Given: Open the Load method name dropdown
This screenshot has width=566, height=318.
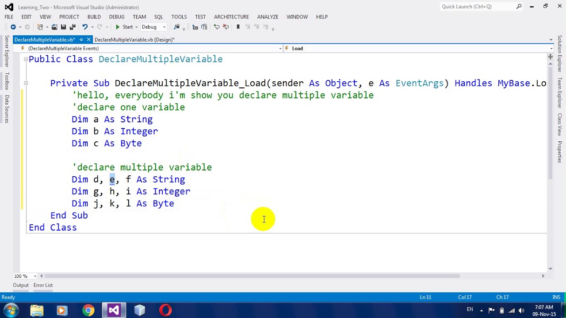Looking at the screenshot, I should point(419,48).
